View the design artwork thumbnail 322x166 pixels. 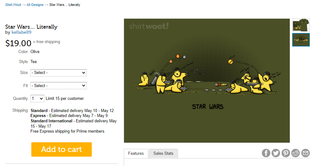tap(301, 40)
